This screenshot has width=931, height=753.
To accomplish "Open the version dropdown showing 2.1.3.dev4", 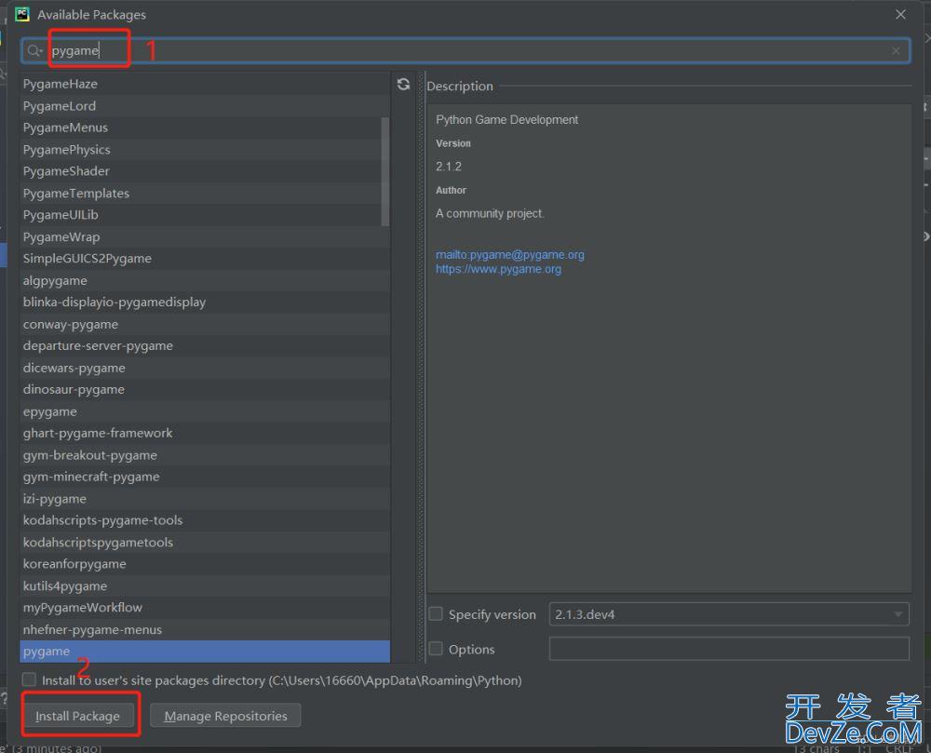I will coord(729,614).
